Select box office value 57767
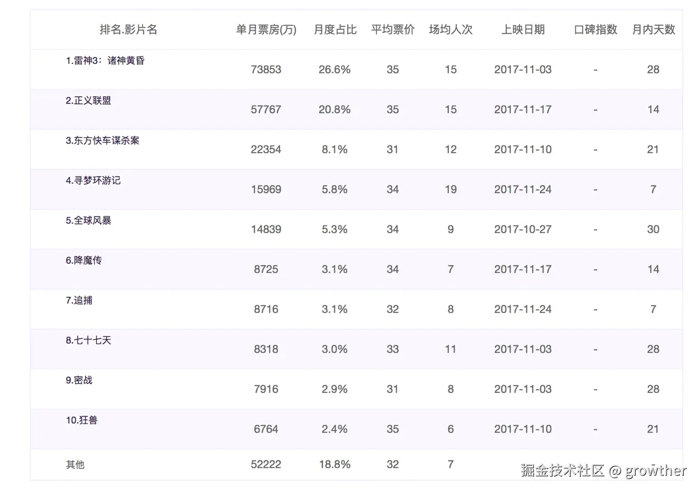This screenshot has width=700, height=493. pyautogui.click(x=266, y=110)
